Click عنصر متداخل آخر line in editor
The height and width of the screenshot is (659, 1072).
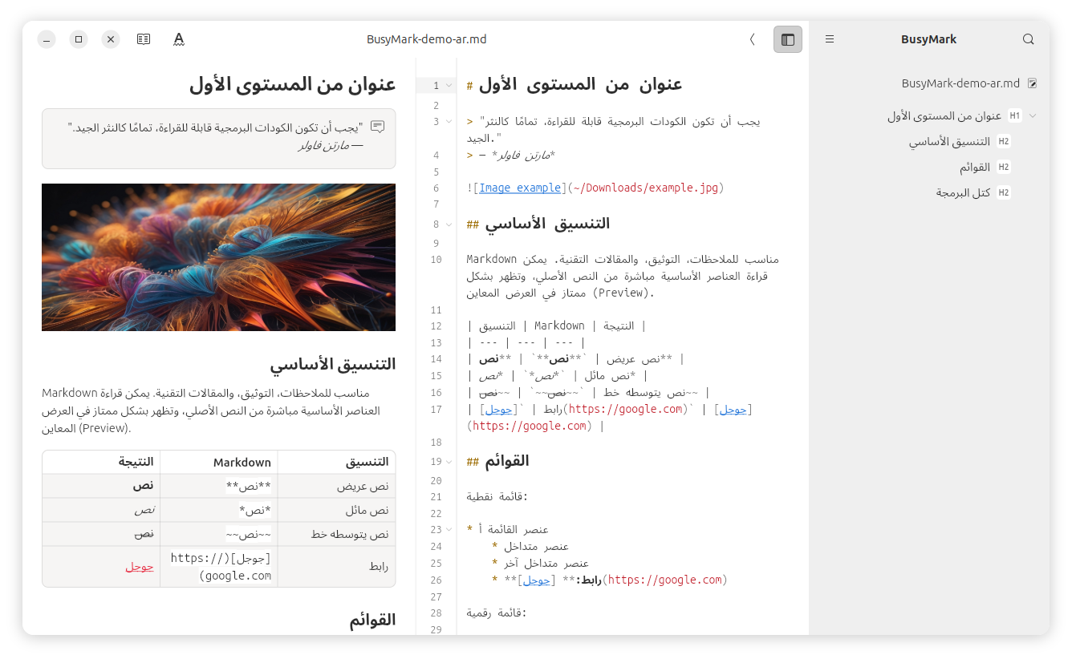click(x=546, y=564)
